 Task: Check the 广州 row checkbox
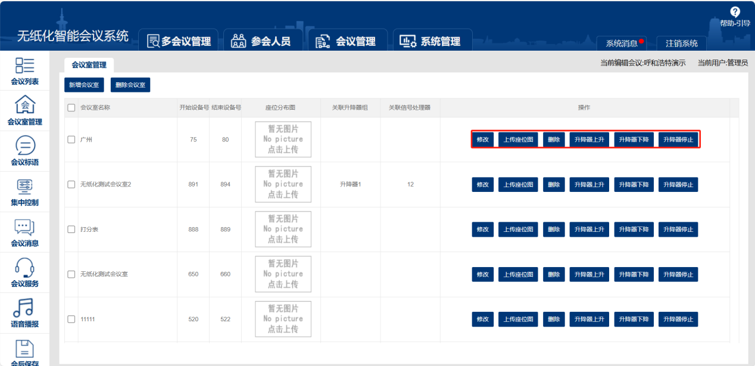coord(71,139)
